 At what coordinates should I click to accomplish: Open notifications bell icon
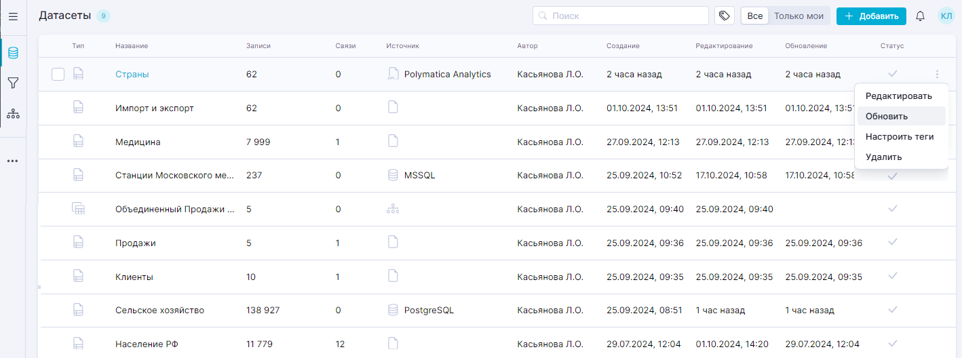[x=920, y=16]
